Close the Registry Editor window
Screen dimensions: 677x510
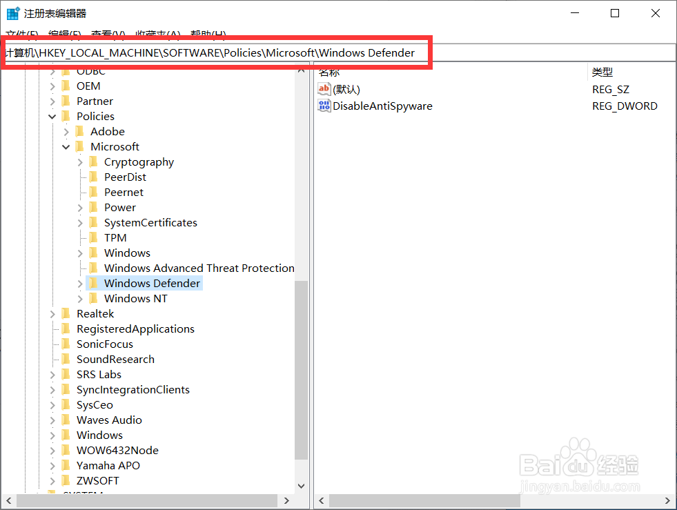click(656, 13)
